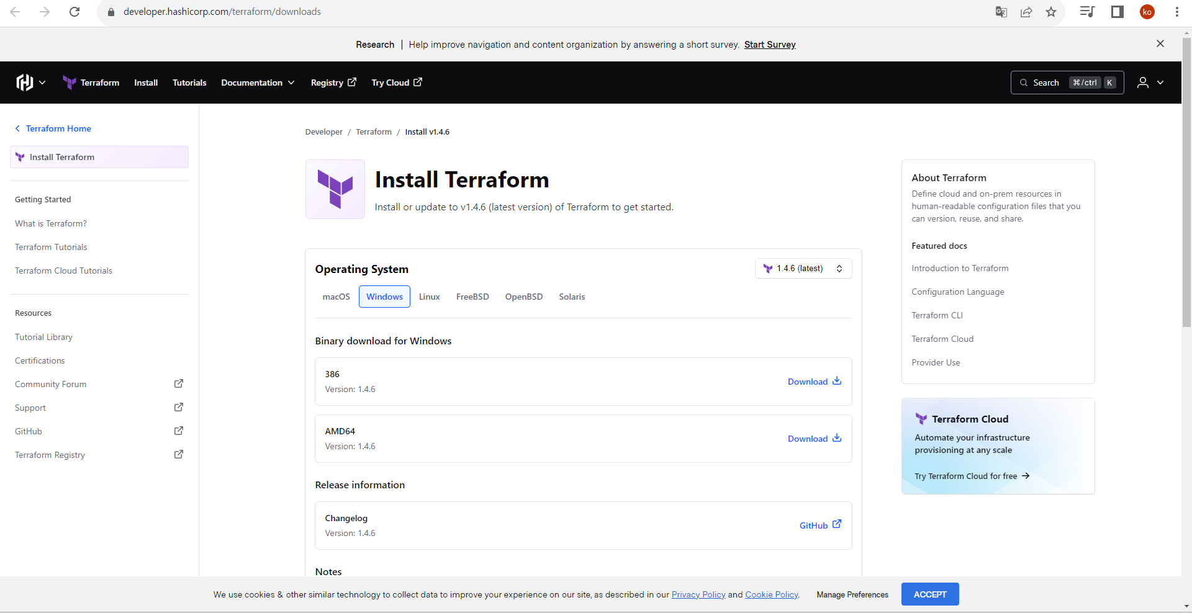Open Terraform Cloud Tutorials in sidebar
The height and width of the screenshot is (613, 1192).
(63, 271)
